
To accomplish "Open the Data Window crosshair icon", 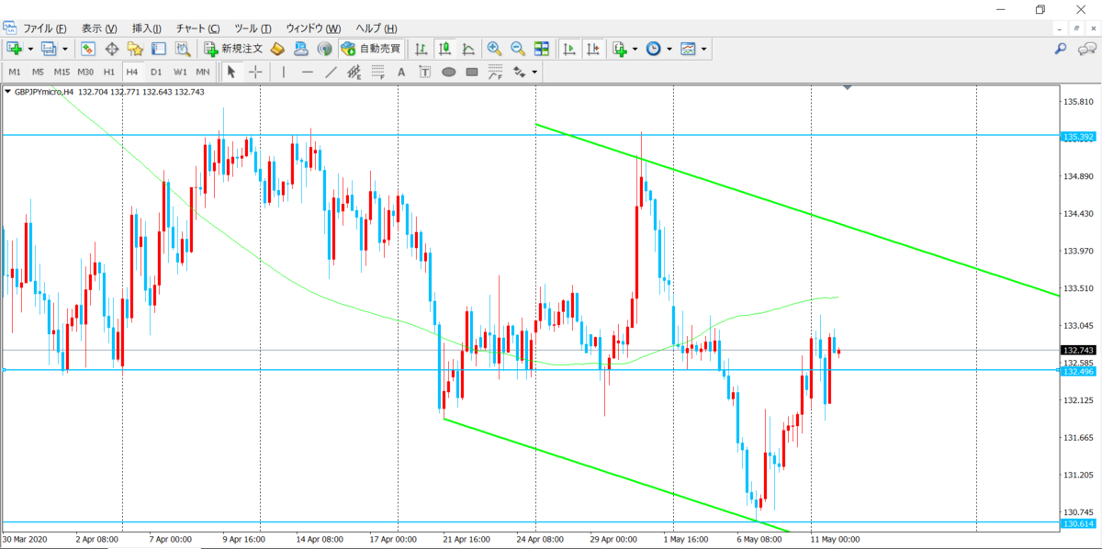I will (x=112, y=49).
